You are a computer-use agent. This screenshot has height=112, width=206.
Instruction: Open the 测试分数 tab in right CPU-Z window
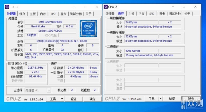(175, 14)
